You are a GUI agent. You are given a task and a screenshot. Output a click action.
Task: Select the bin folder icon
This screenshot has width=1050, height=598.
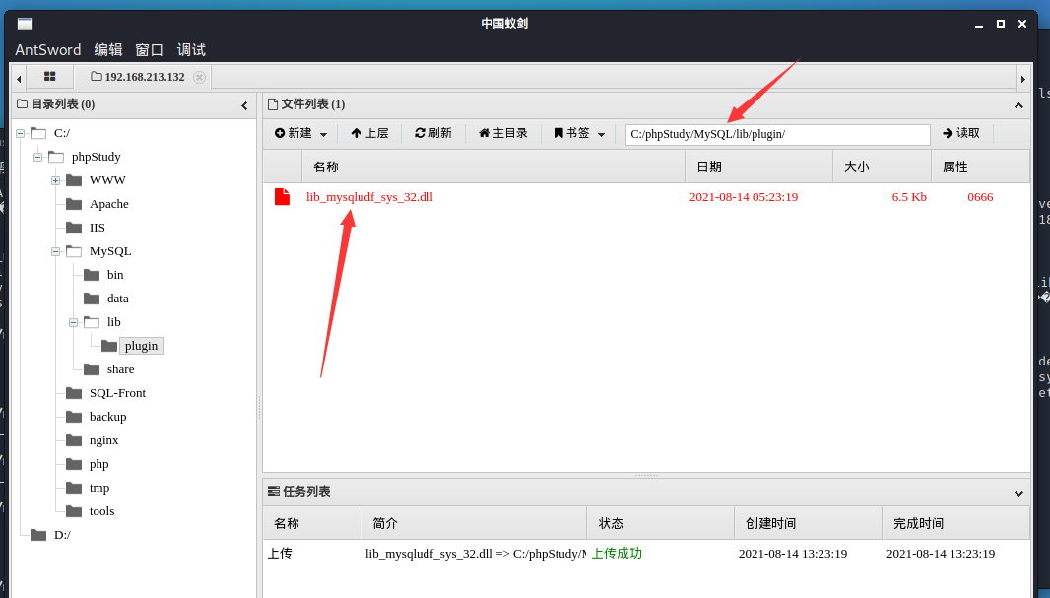tap(92, 275)
